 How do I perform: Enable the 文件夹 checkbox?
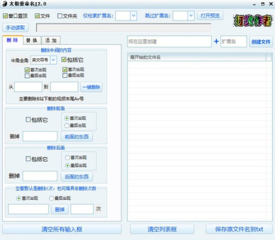click(x=60, y=16)
